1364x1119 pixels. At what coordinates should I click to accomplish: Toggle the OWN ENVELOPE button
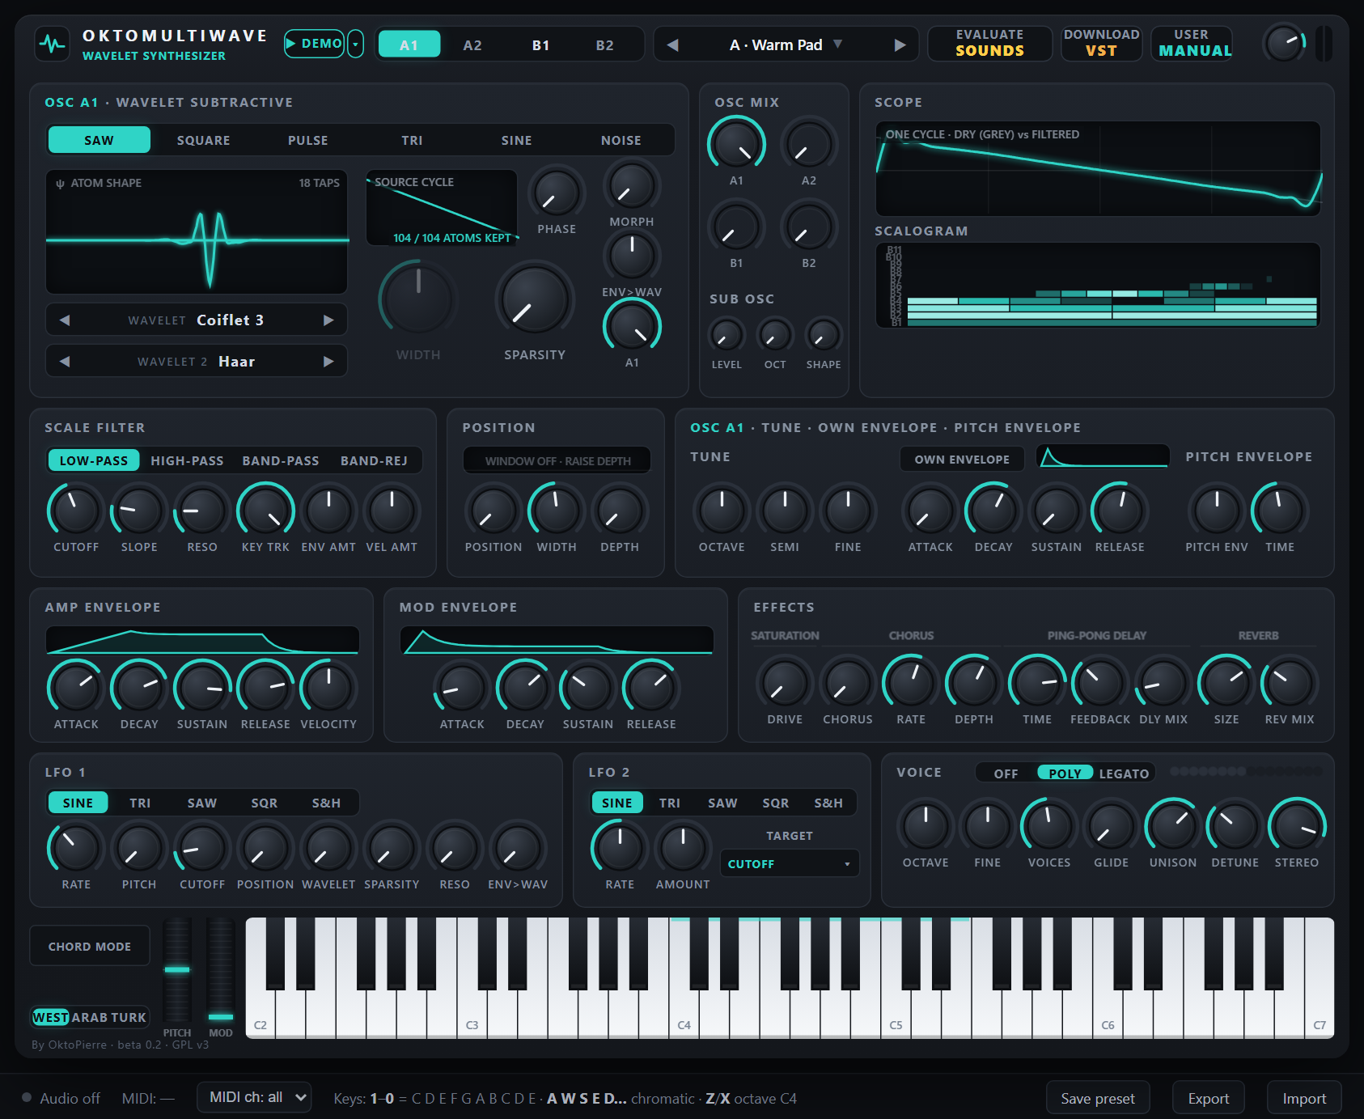[x=962, y=460]
